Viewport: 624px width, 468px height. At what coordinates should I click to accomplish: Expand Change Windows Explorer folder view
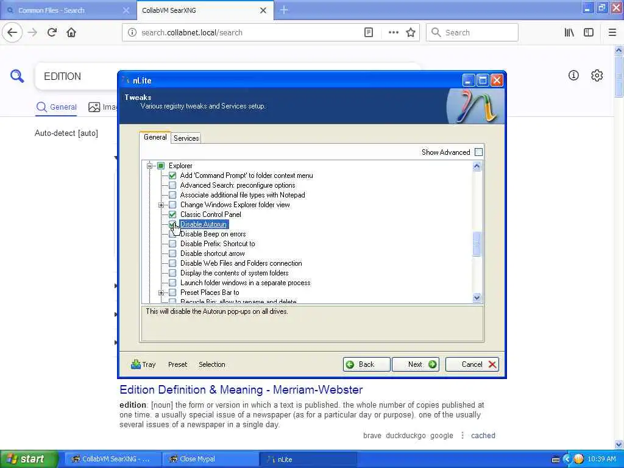(x=161, y=205)
